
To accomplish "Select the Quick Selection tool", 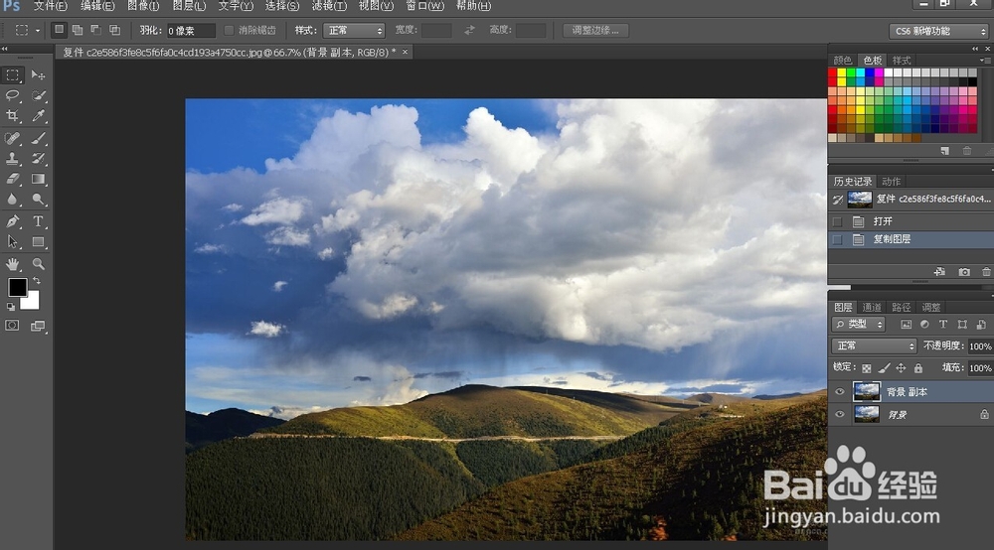I will click(x=38, y=95).
